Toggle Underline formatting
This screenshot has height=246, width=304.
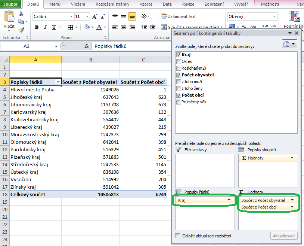(54, 27)
